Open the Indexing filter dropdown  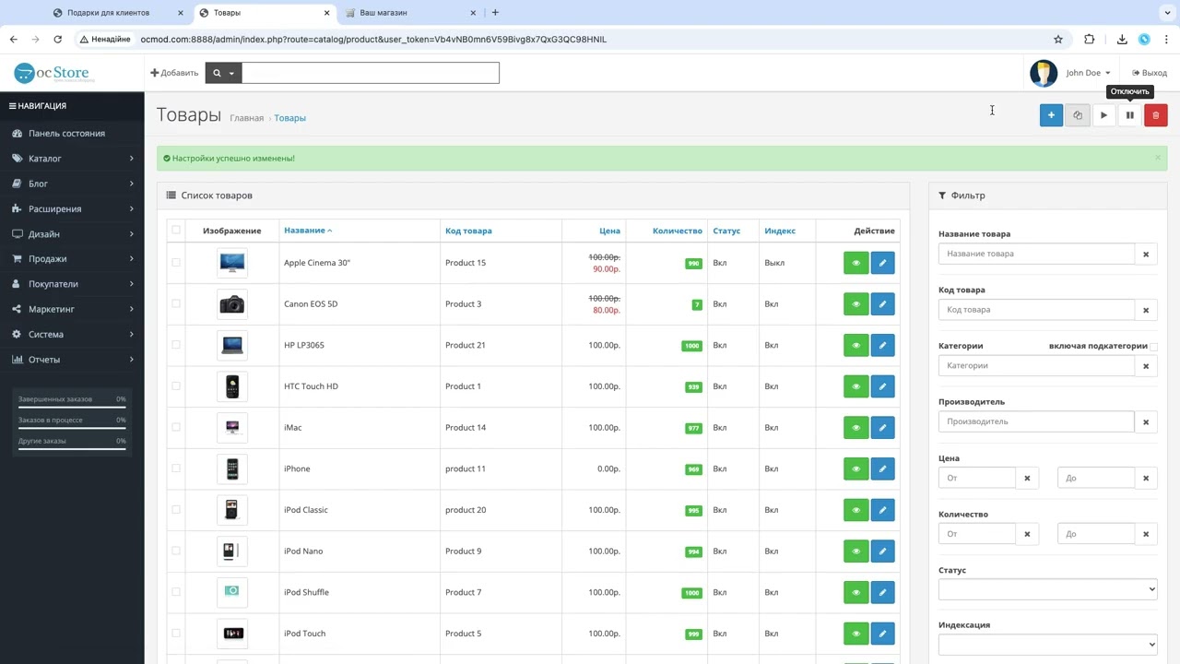click(1048, 644)
